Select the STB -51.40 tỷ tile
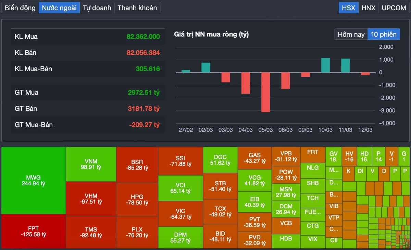The height and width of the screenshot is (250, 411). click(x=220, y=186)
